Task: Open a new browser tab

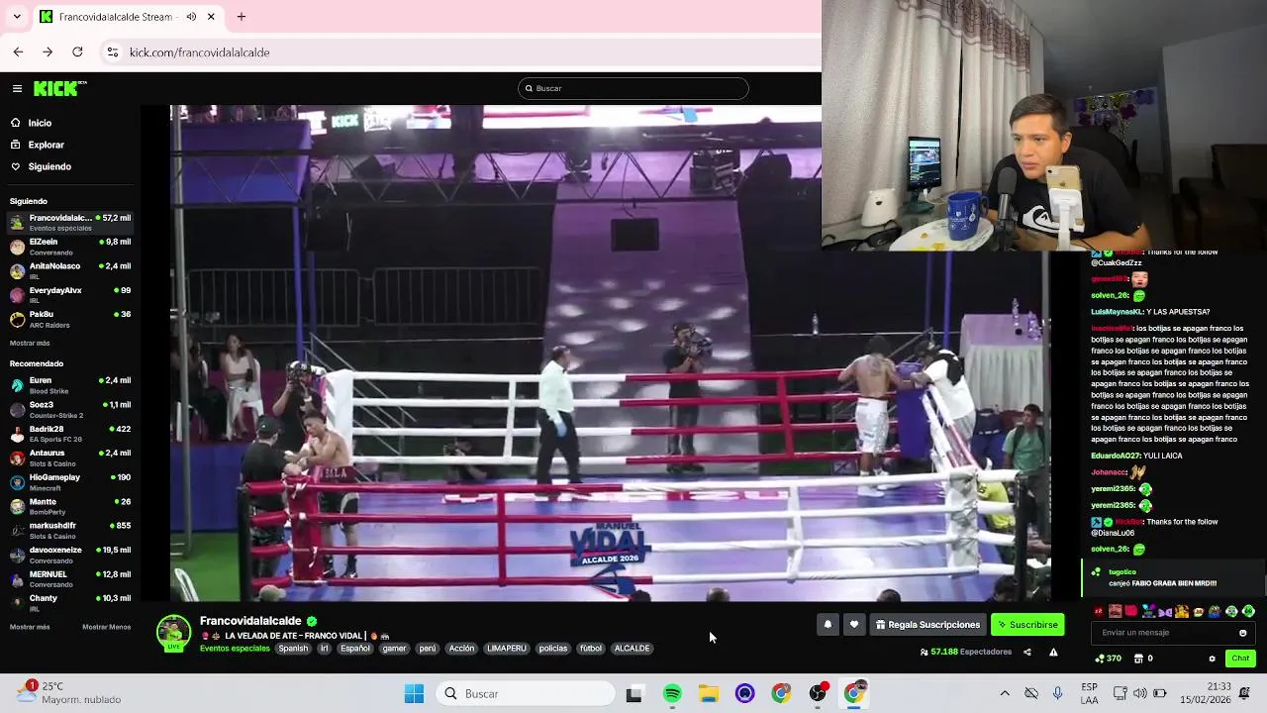Action: click(x=241, y=17)
